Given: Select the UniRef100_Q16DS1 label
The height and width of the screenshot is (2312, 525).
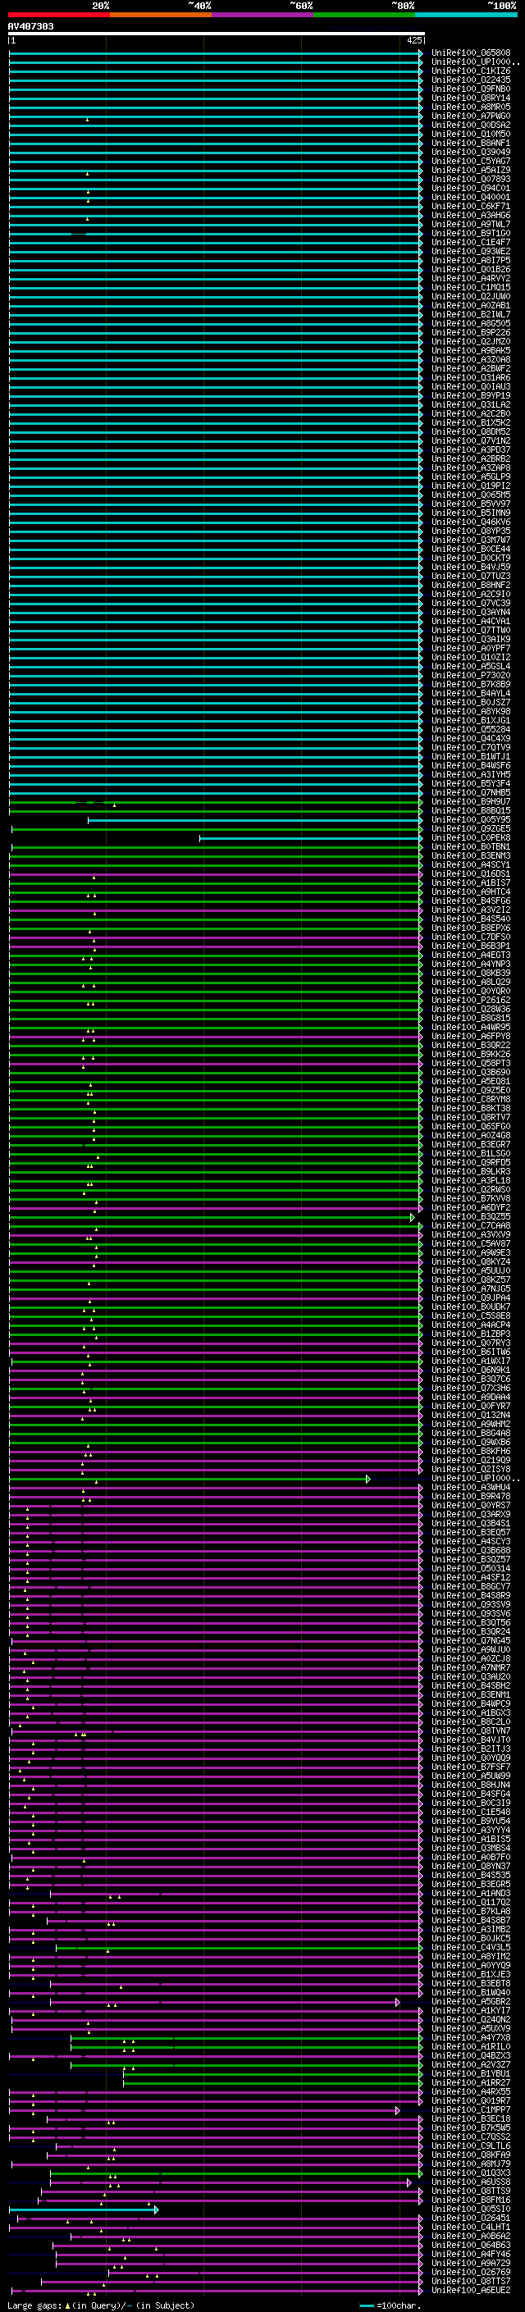Looking at the screenshot, I should click(x=471, y=873).
